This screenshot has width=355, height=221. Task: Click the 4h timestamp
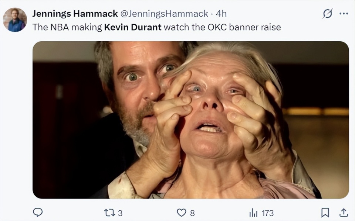221,14
